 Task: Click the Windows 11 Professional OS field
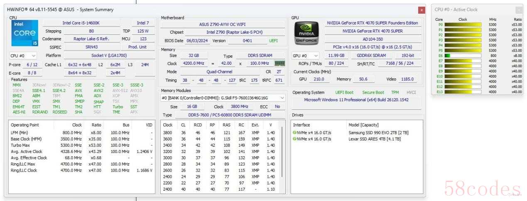tap(356, 100)
